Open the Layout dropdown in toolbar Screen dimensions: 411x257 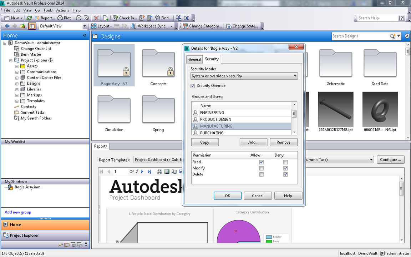[x=102, y=26]
